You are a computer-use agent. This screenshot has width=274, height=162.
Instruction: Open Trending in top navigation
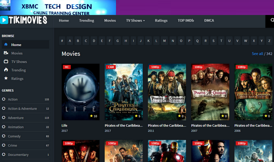click(x=86, y=20)
